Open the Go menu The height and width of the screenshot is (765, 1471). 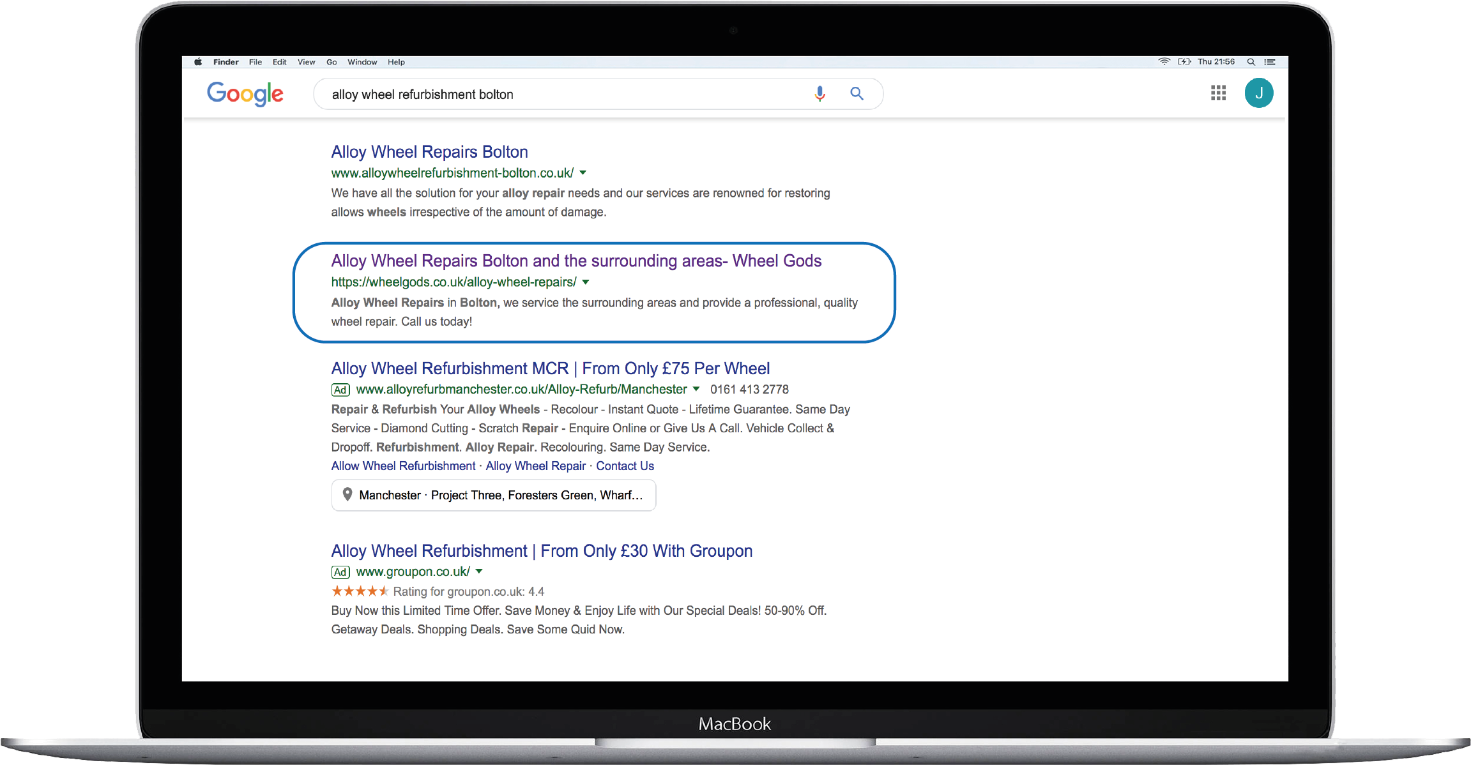coord(332,62)
